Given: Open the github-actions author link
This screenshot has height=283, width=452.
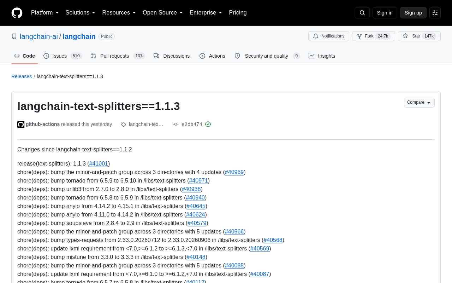Looking at the screenshot, I should (43, 124).
